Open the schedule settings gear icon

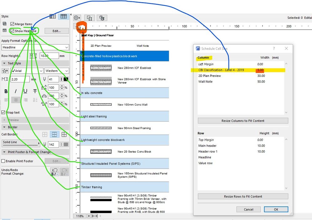pyautogui.click(x=77, y=18)
